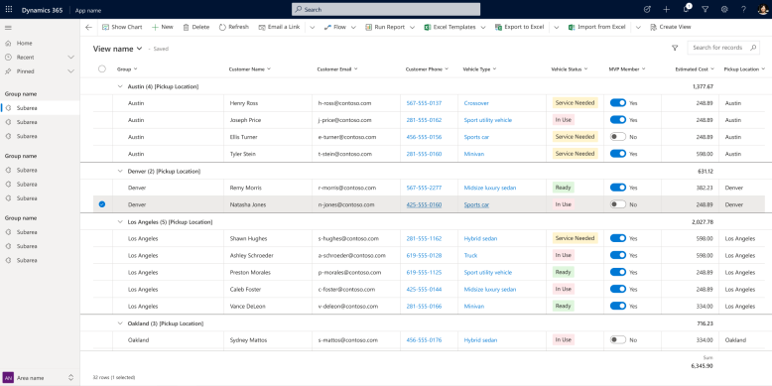Uncheck the selected Natasha Jones row

[102, 204]
